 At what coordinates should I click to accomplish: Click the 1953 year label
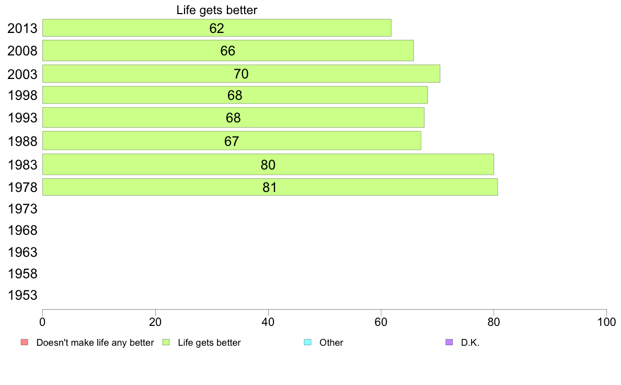22,296
